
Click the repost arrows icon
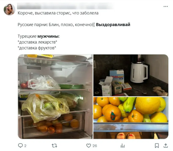54,146
